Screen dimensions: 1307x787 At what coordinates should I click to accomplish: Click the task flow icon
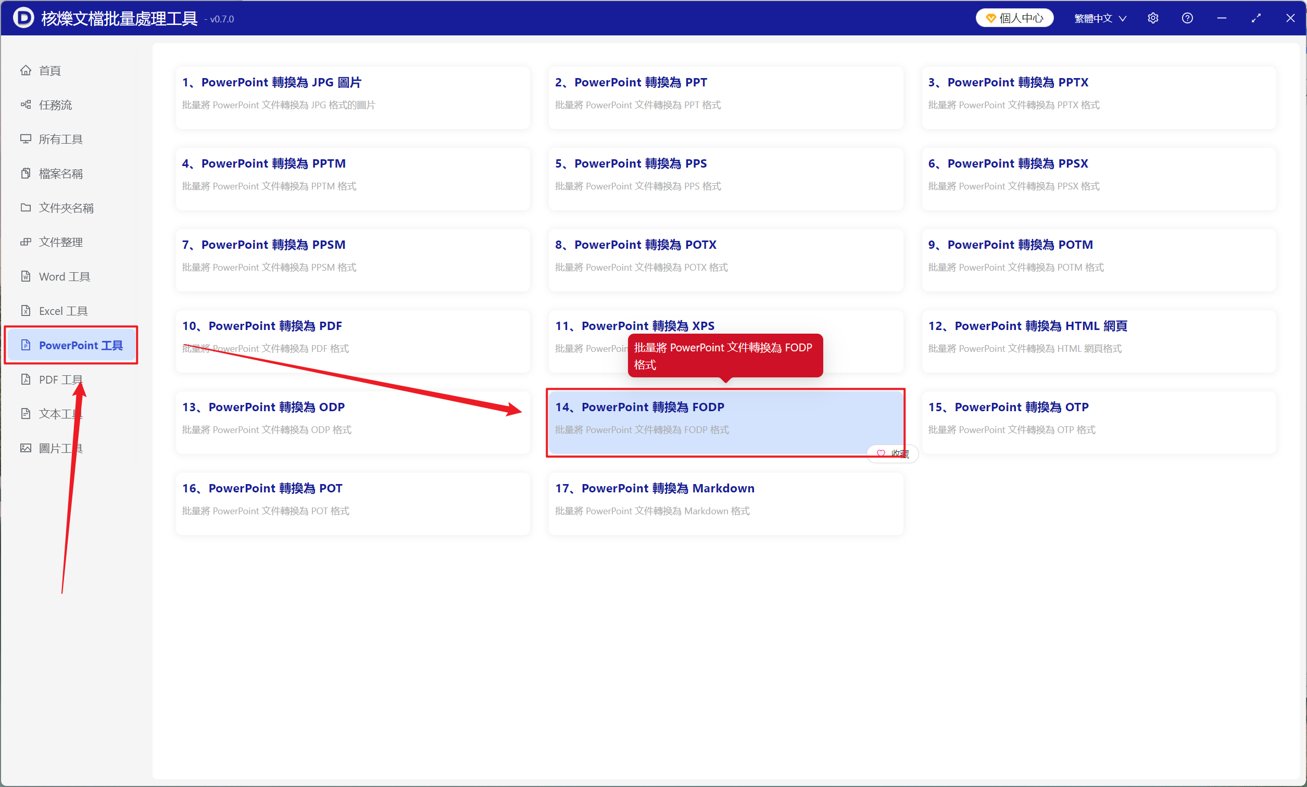26,105
